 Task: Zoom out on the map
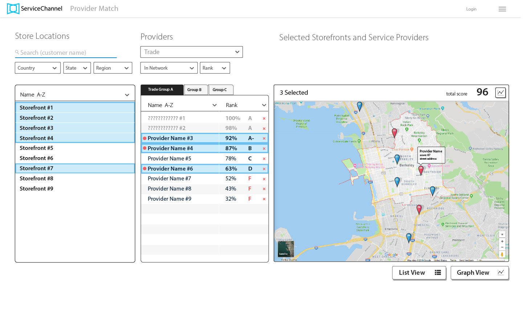click(x=502, y=247)
